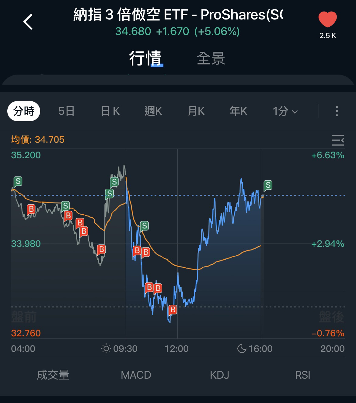Click the chart legend collapse icon

click(337, 140)
